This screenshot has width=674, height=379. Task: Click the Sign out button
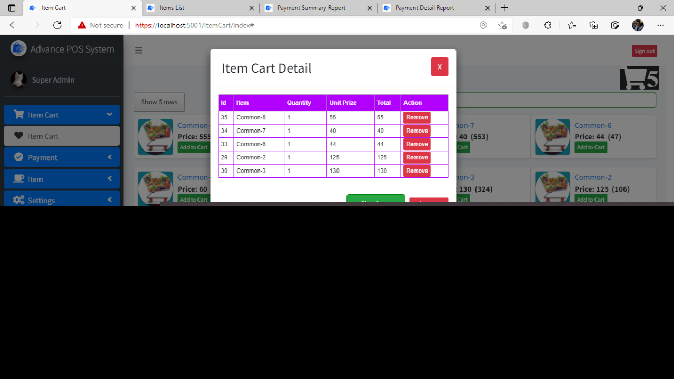645,51
